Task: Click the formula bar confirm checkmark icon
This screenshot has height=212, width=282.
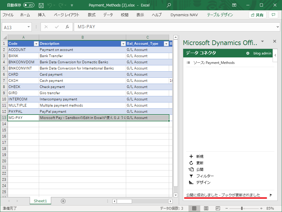Action: (57, 27)
